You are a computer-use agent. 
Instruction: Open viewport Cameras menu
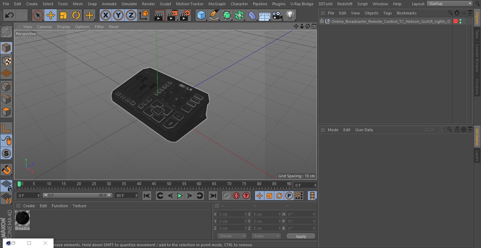click(x=44, y=27)
